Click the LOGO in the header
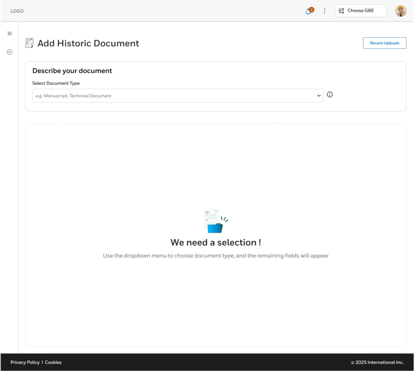Screen dimensions: 414x371 (x=17, y=11)
